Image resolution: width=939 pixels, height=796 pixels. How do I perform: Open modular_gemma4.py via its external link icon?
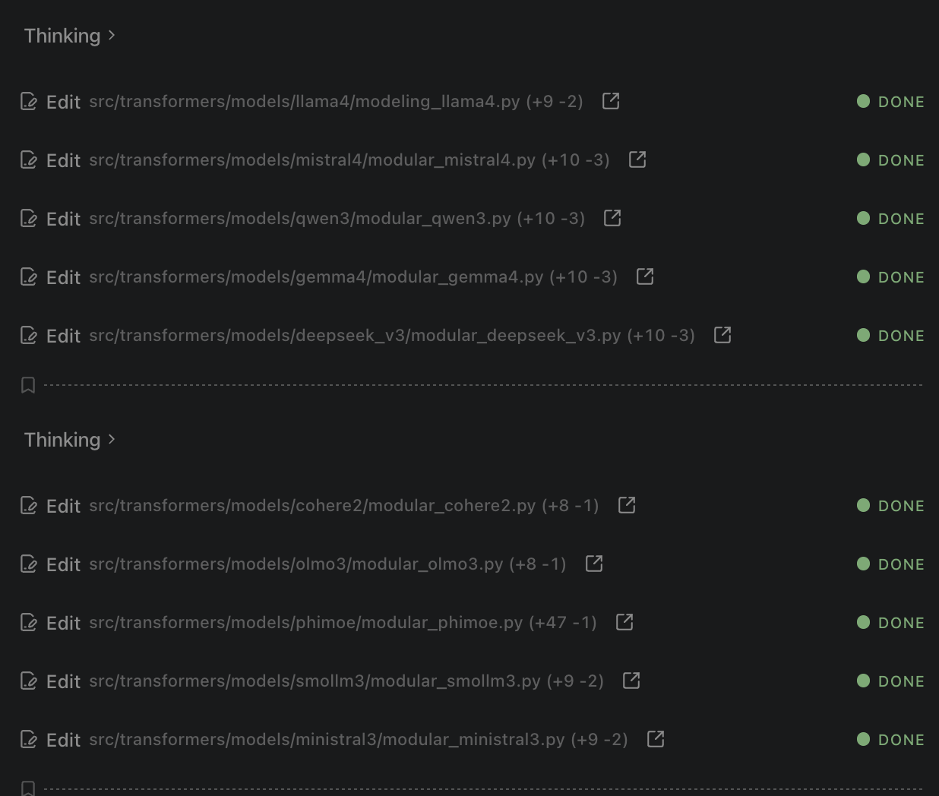644,276
